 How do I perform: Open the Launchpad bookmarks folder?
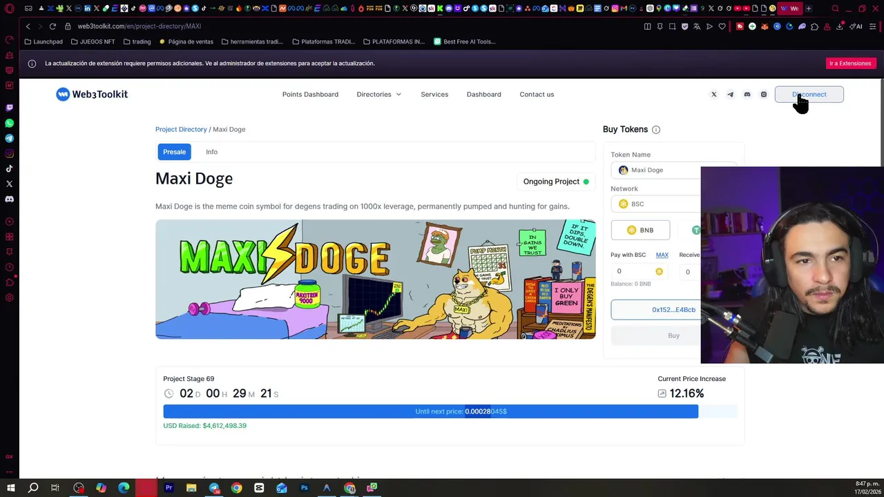click(x=44, y=41)
